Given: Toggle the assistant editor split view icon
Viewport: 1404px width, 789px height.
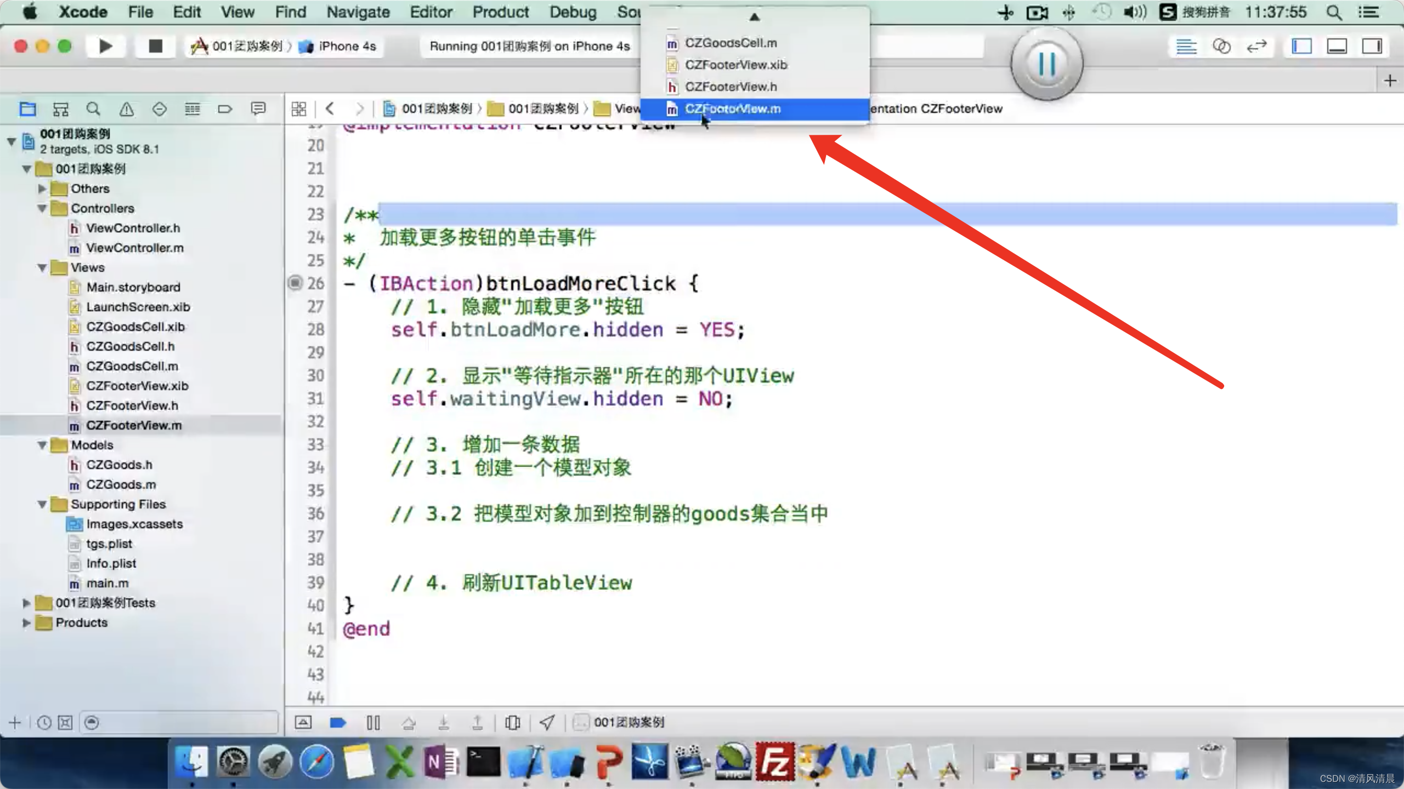Looking at the screenshot, I should 1222,45.
